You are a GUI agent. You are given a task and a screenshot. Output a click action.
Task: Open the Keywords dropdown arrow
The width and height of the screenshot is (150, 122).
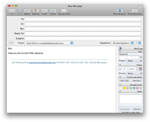(x=141, y=57)
